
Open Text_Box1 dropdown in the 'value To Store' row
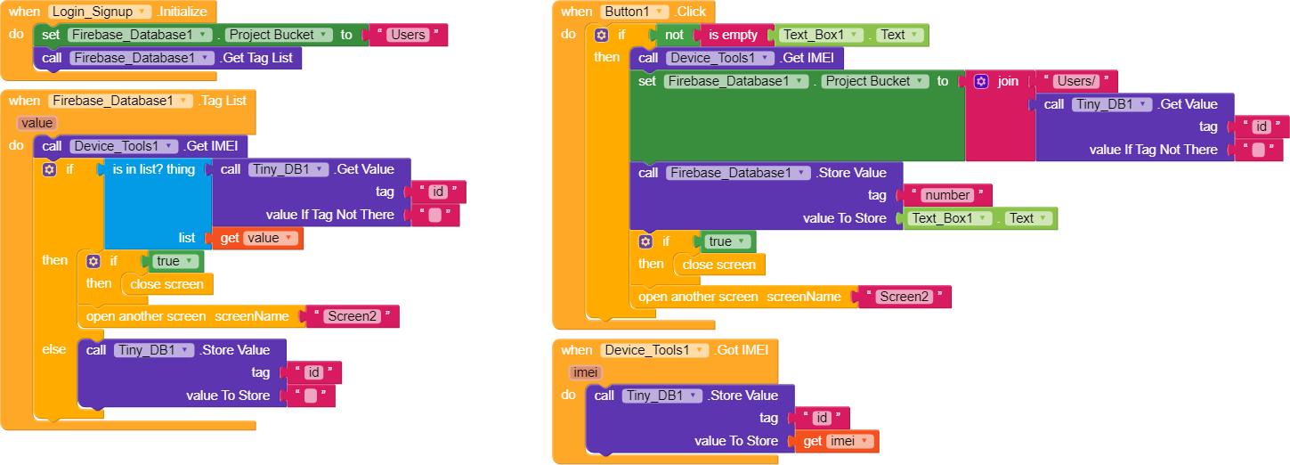(950, 218)
